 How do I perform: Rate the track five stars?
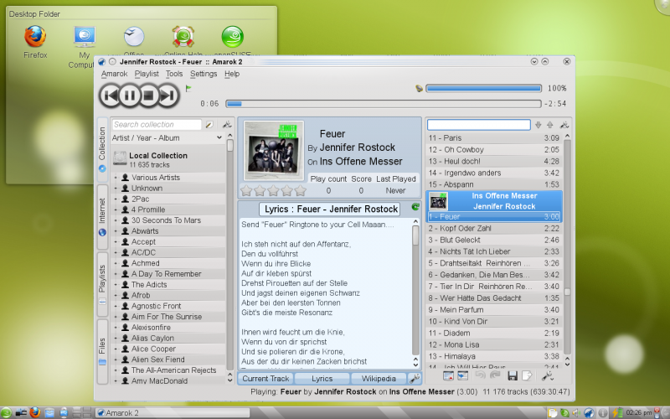pyautogui.click(x=301, y=191)
